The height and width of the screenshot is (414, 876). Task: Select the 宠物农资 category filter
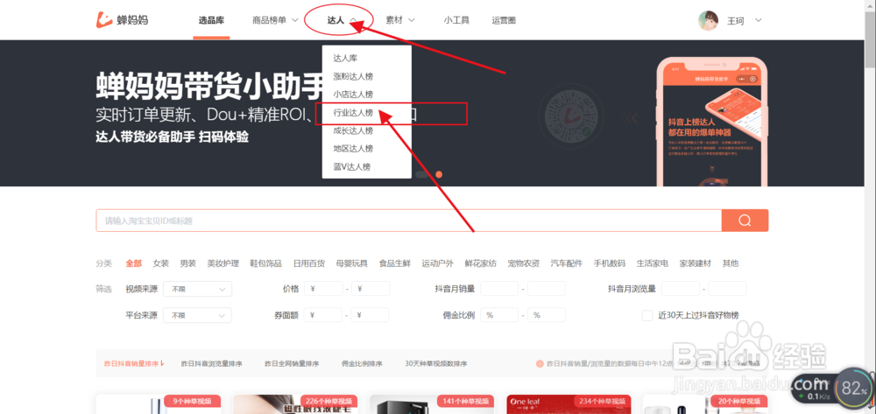coord(524,263)
